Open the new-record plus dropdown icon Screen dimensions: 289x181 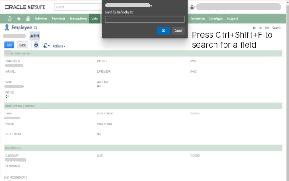[x=47, y=46]
